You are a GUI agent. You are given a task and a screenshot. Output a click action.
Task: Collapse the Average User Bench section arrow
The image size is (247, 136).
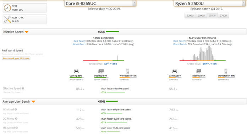click(x=33, y=102)
